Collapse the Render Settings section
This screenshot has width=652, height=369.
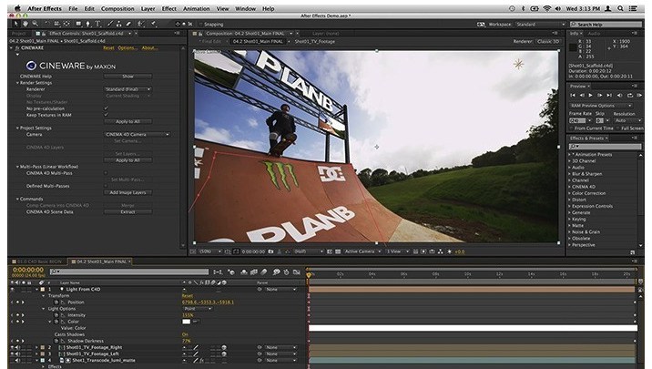click(x=17, y=83)
